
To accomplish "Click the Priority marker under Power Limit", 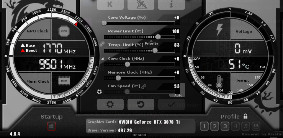I will [151, 43].
